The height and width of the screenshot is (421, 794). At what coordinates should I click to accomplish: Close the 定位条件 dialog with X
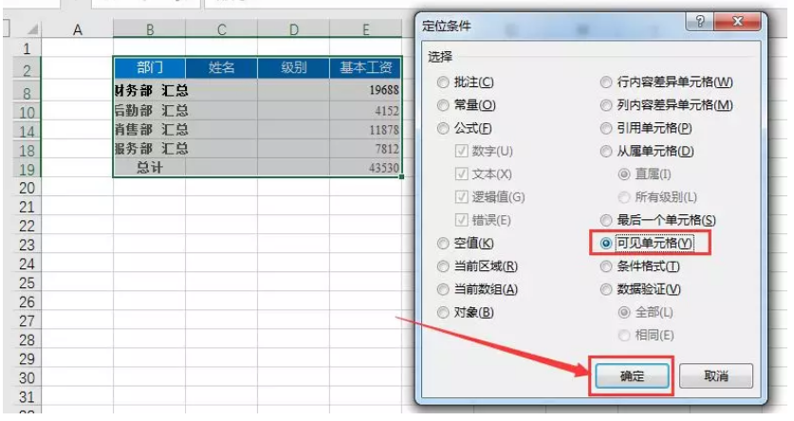coord(737,21)
